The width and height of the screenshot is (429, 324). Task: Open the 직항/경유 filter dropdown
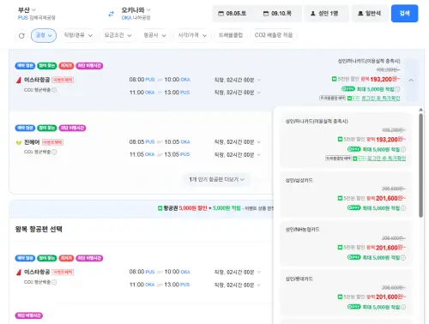click(78, 35)
